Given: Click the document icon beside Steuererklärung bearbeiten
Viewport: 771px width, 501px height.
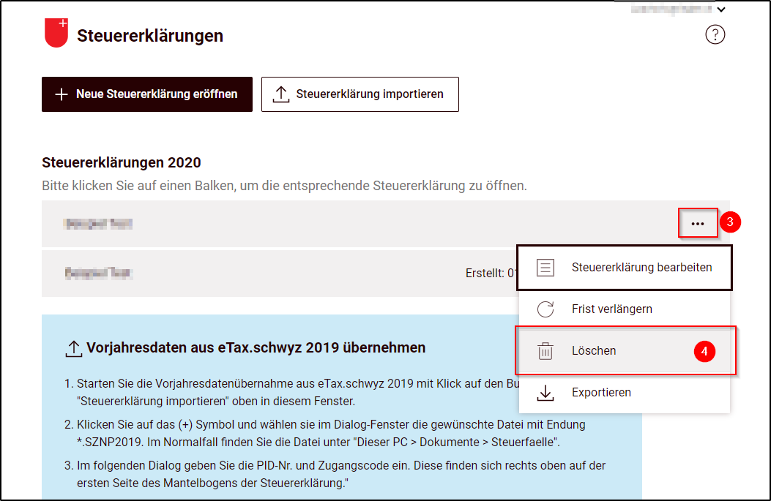Looking at the screenshot, I should (545, 268).
